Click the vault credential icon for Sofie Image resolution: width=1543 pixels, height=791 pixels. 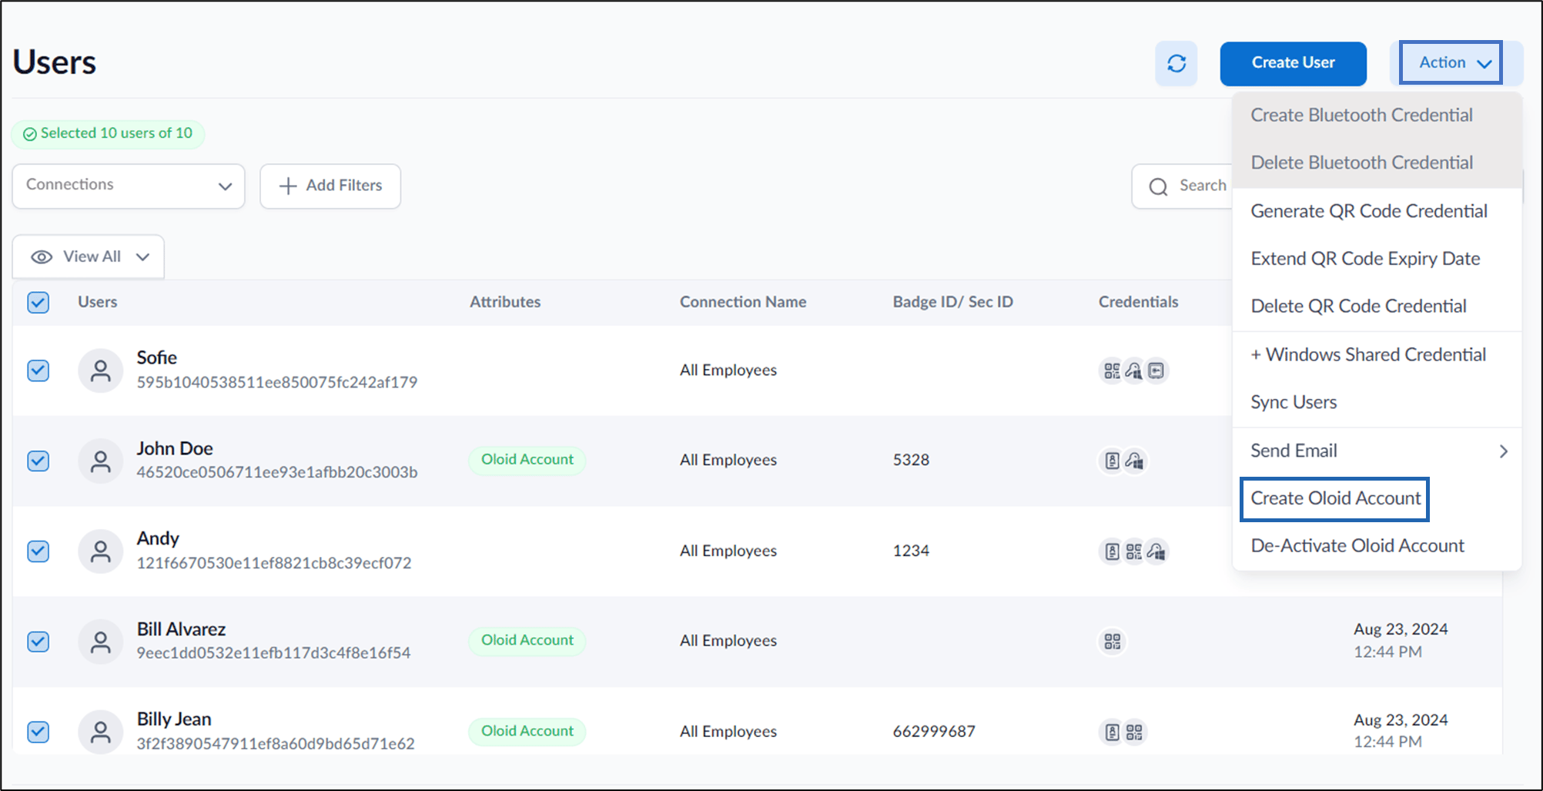[1156, 371]
